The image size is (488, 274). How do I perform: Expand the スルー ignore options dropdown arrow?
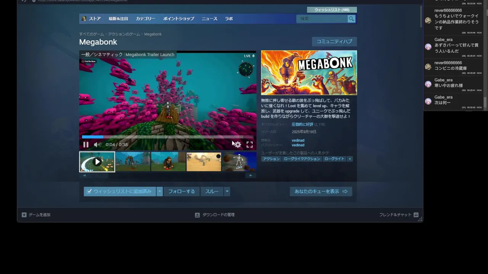pyautogui.click(x=227, y=191)
